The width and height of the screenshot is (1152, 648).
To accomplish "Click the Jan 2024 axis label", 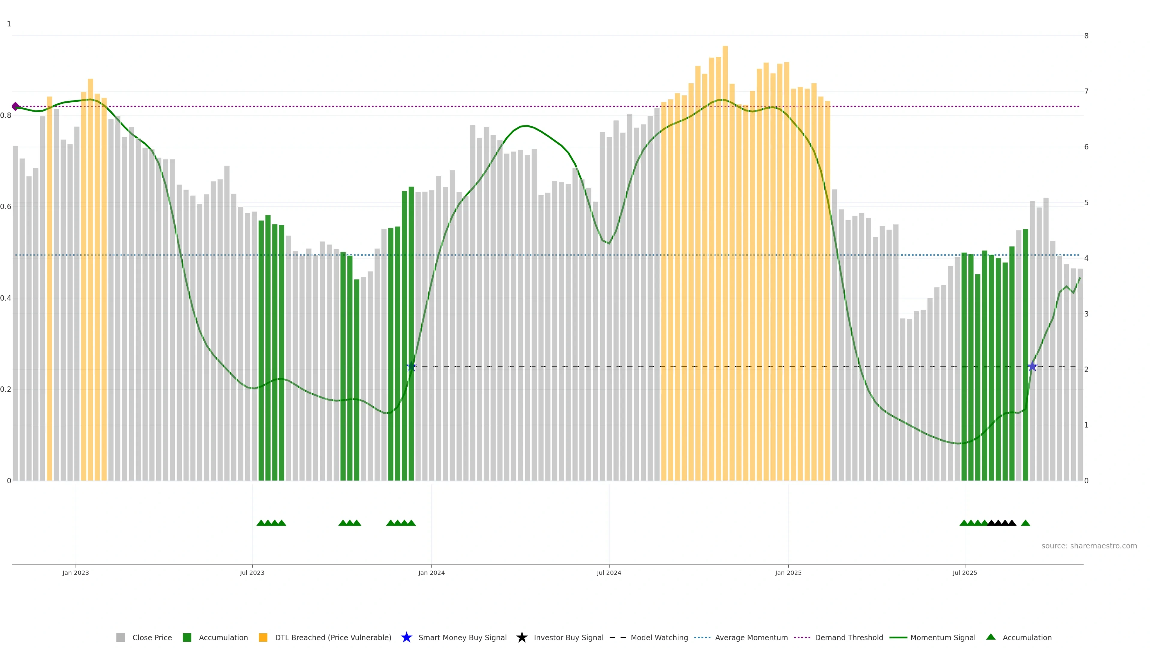I will click(431, 572).
